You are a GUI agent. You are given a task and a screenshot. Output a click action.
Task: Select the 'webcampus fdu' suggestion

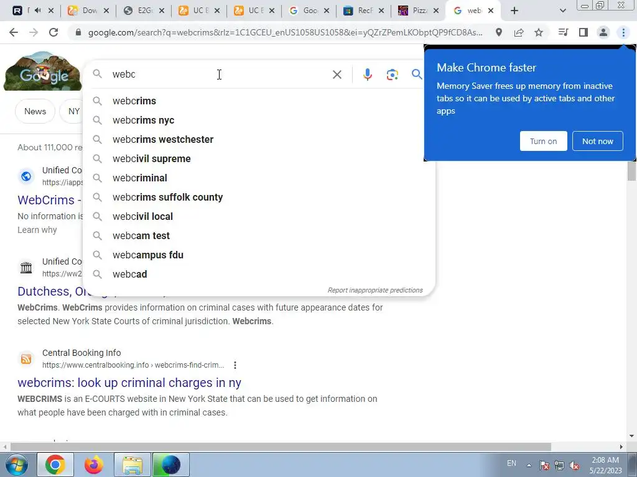point(259,255)
